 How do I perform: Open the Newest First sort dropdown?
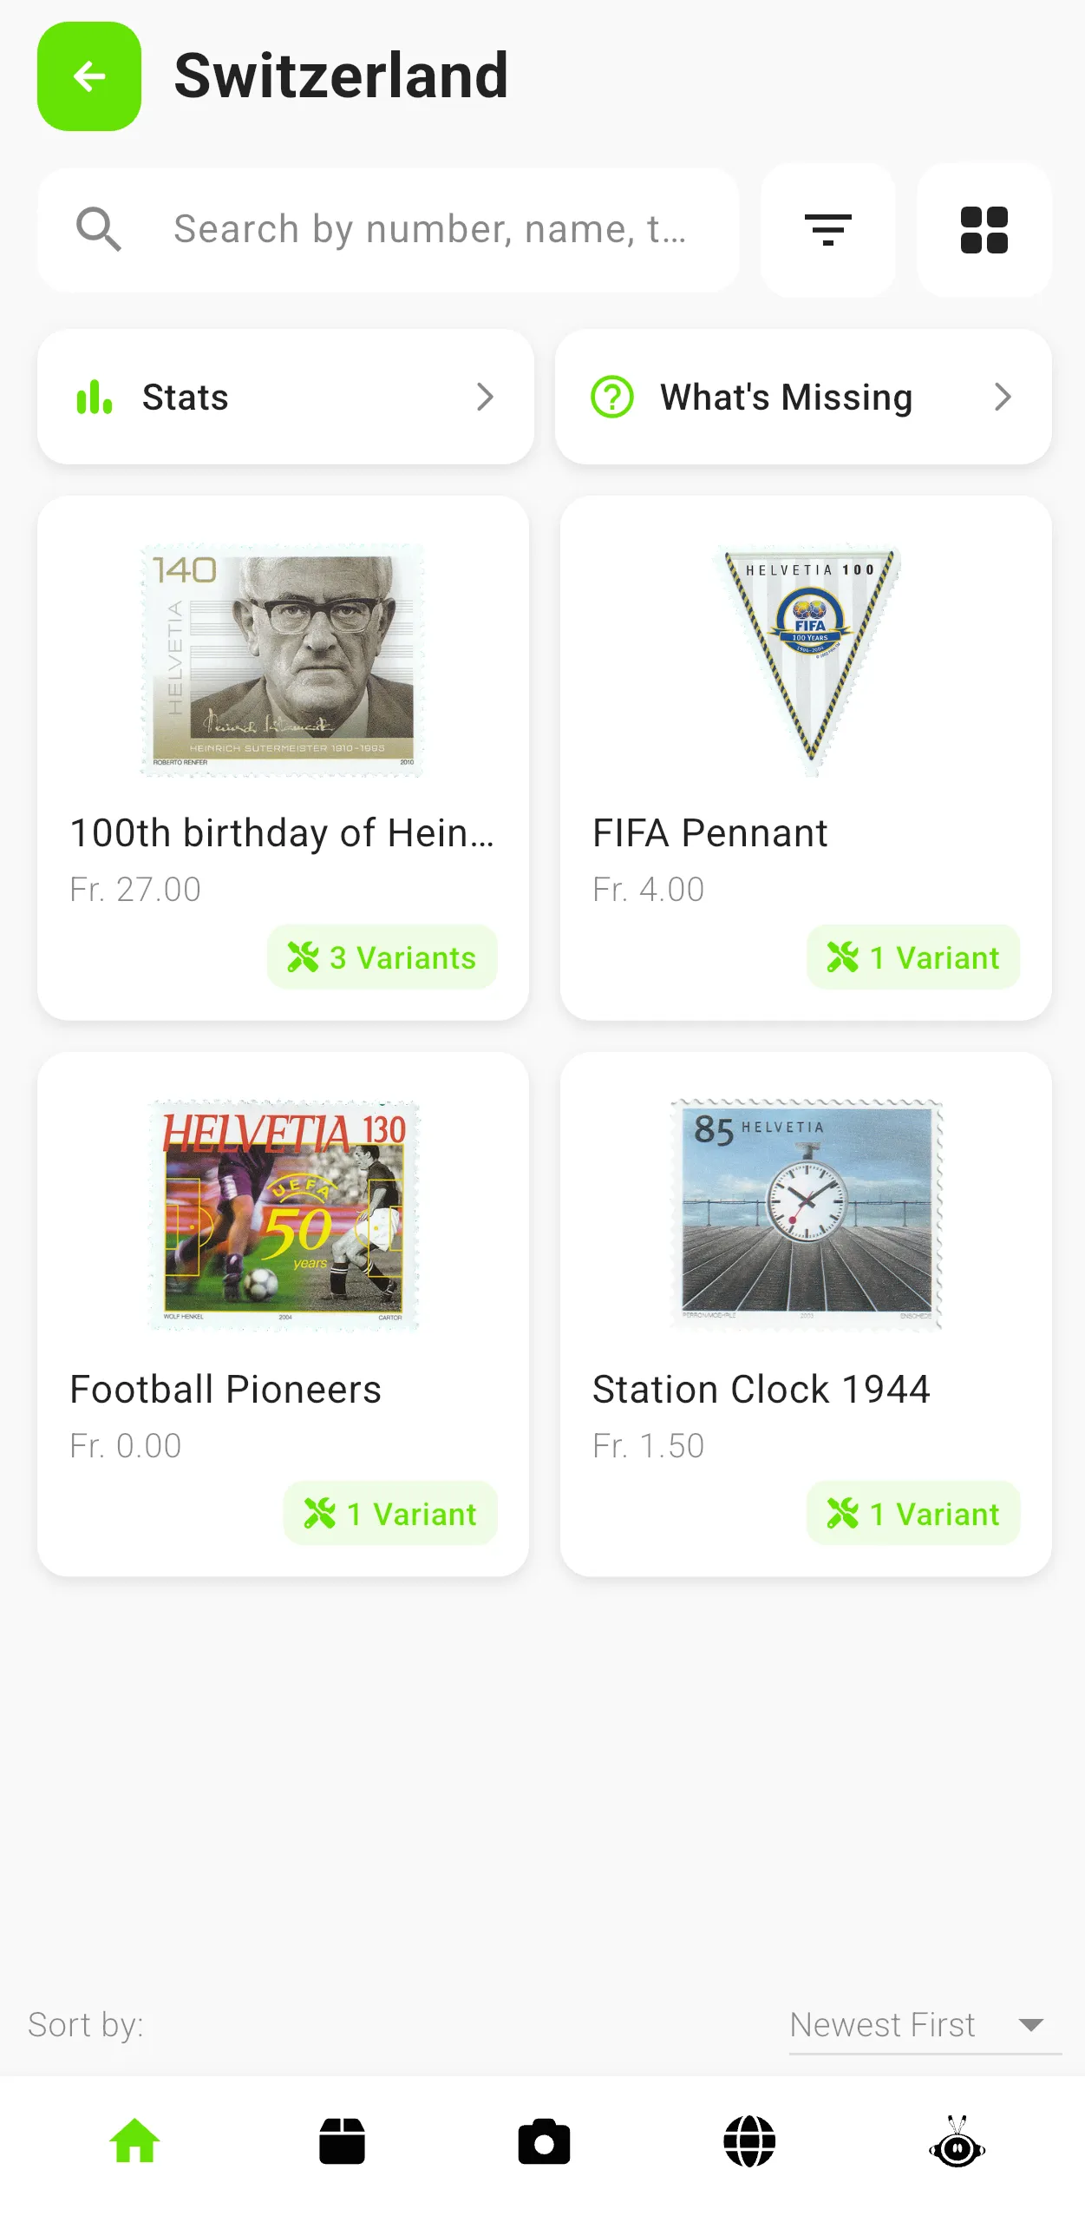923,2024
